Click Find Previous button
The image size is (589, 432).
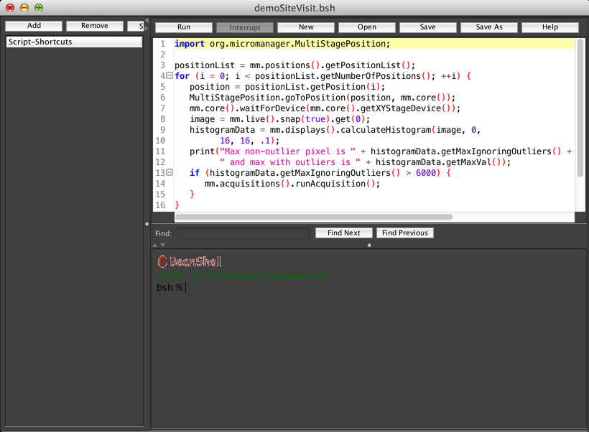pyautogui.click(x=405, y=233)
